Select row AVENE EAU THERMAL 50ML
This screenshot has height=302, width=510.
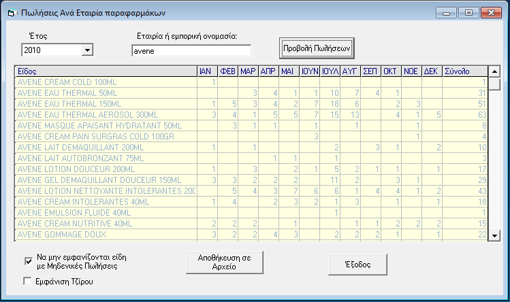point(251,93)
